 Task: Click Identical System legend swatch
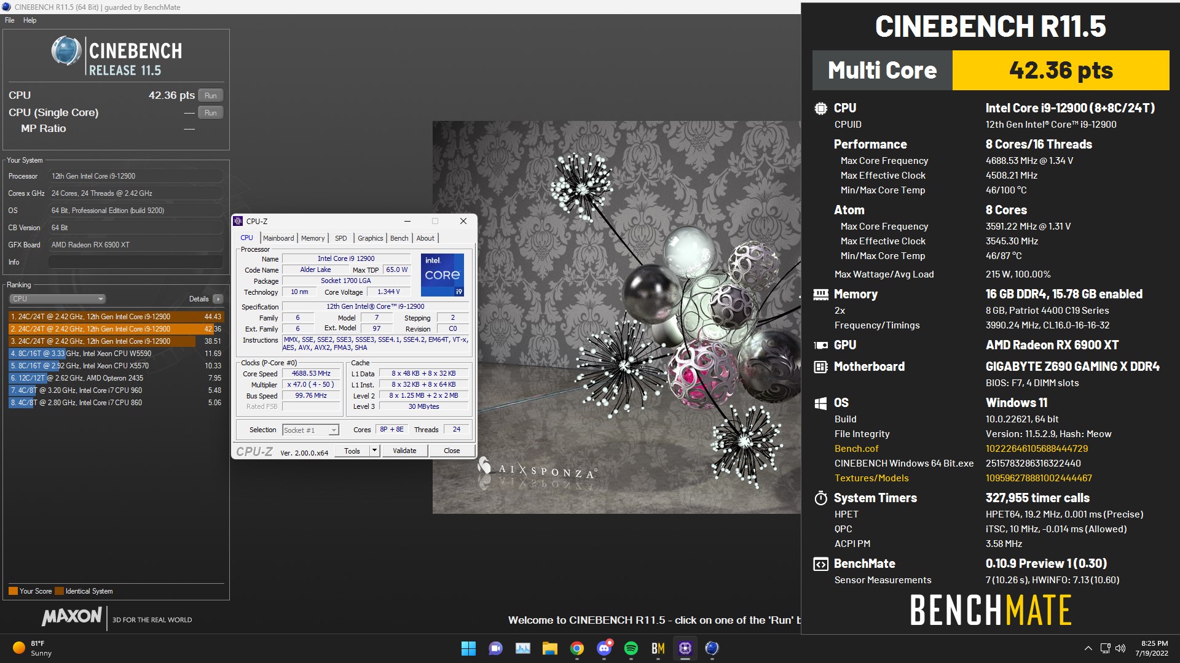pos(59,591)
